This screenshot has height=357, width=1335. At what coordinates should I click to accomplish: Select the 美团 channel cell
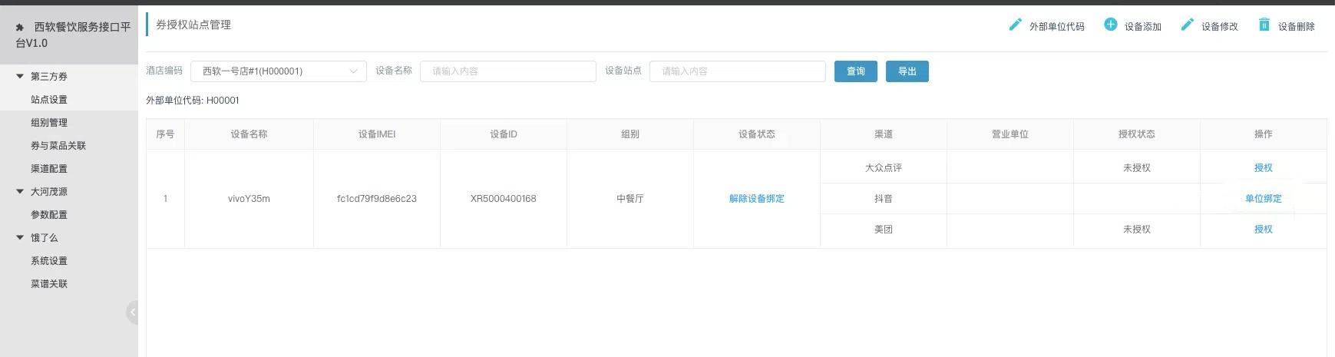pos(884,230)
